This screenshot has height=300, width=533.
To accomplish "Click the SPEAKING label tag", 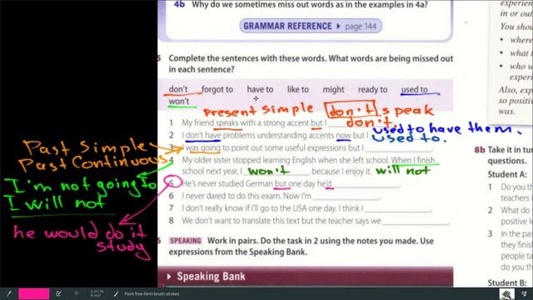I will coord(185,241).
